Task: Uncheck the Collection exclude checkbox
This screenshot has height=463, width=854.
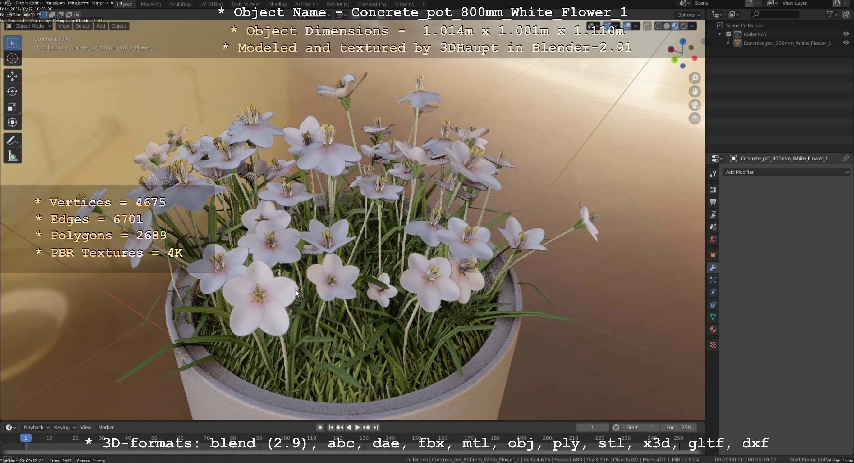Action: 728,34
